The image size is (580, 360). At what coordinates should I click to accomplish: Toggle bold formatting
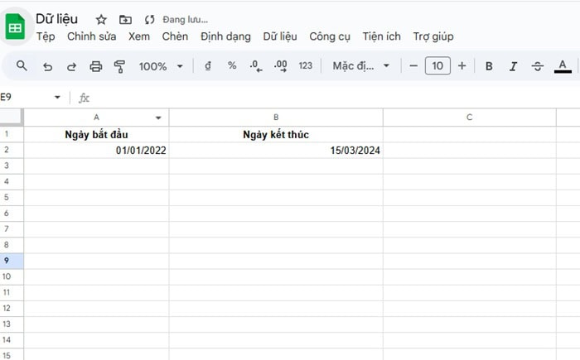pyautogui.click(x=489, y=66)
